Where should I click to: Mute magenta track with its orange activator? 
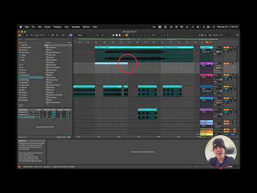[226, 63]
